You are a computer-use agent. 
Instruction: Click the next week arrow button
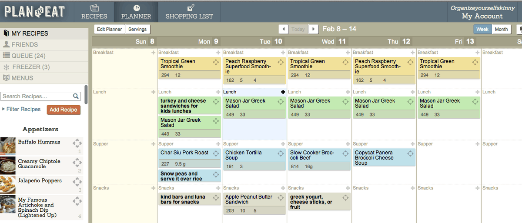pyautogui.click(x=313, y=29)
